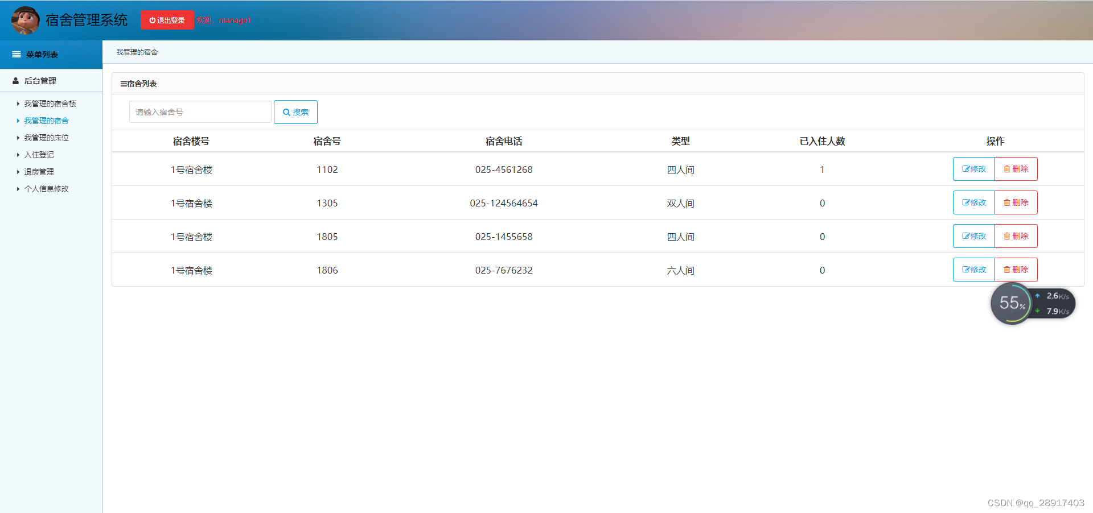Viewport: 1093px width, 513px height.
Task: Click arrow beside 入住登记
Action: click(18, 155)
